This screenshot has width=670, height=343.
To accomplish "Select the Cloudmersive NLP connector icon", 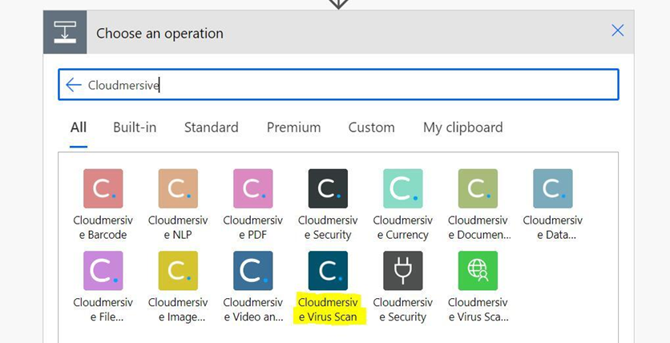I will pyautogui.click(x=178, y=188).
